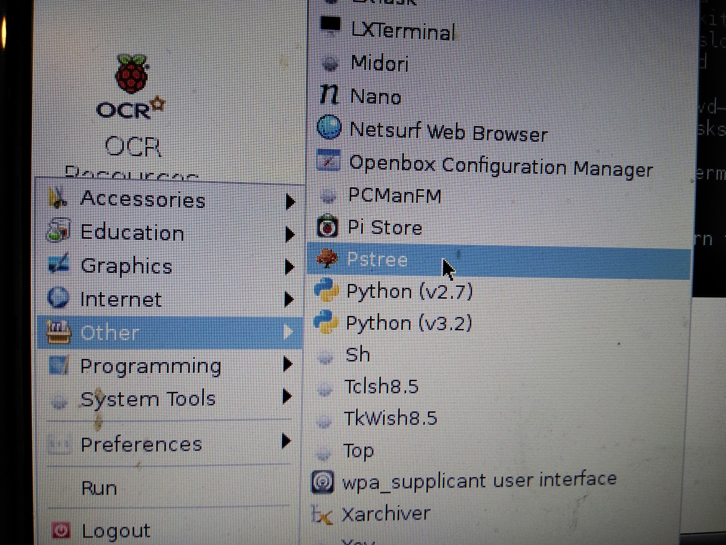The height and width of the screenshot is (545, 726).
Task: Open Netsurf Web Browser globe icon
Action: [329, 127]
